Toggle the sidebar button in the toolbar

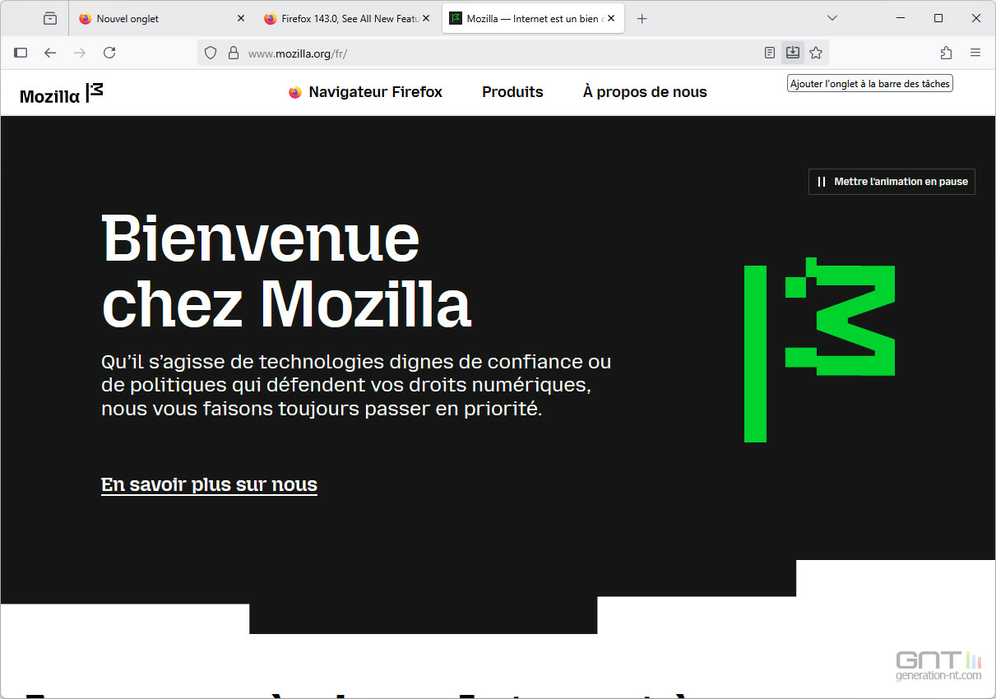click(21, 53)
